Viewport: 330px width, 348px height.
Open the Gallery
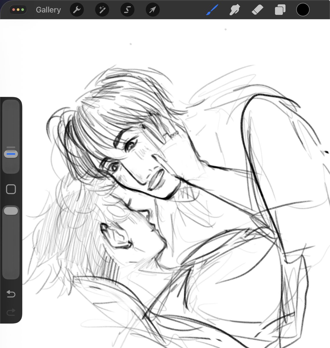pyautogui.click(x=48, y=10)
